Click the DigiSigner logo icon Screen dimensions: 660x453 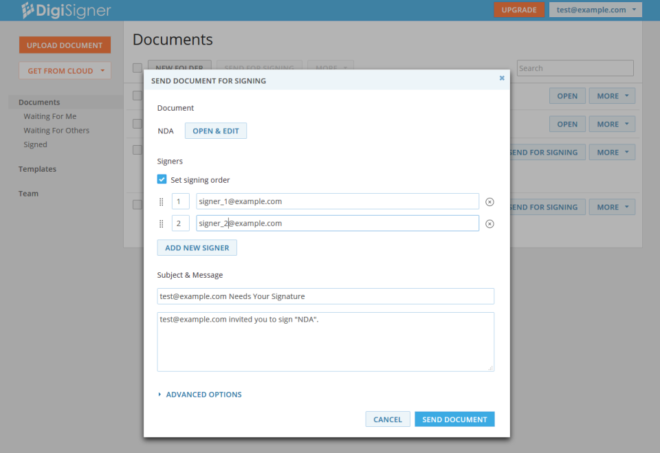(27, 10)
